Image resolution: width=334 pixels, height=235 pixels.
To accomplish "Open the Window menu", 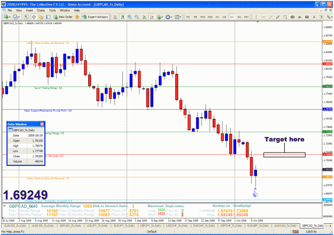I will pyautogui.click(x=65, y=10).
